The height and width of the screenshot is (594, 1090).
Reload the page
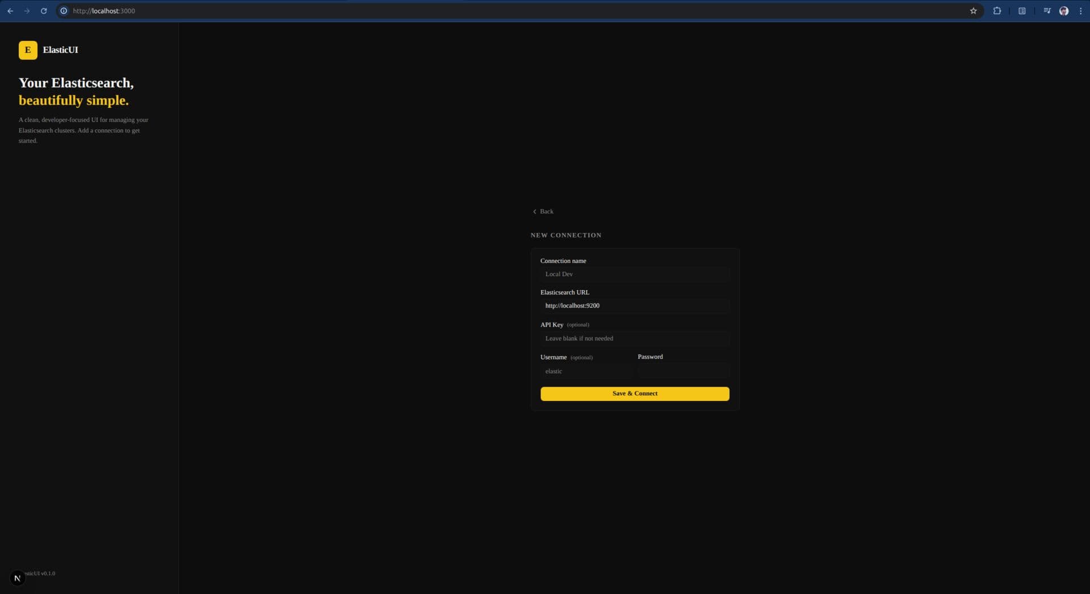[x=44, y=11]
